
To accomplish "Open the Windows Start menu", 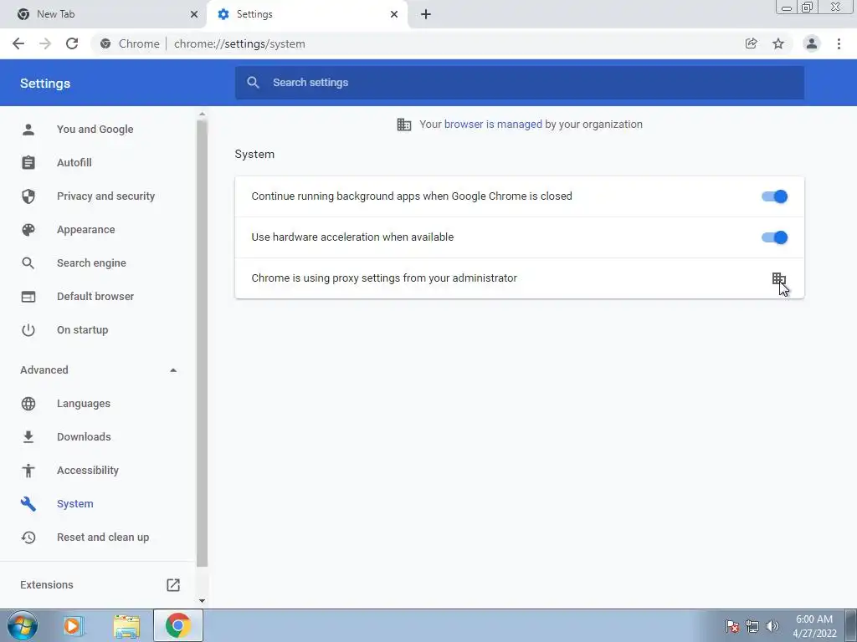I will tap(23, 625).
